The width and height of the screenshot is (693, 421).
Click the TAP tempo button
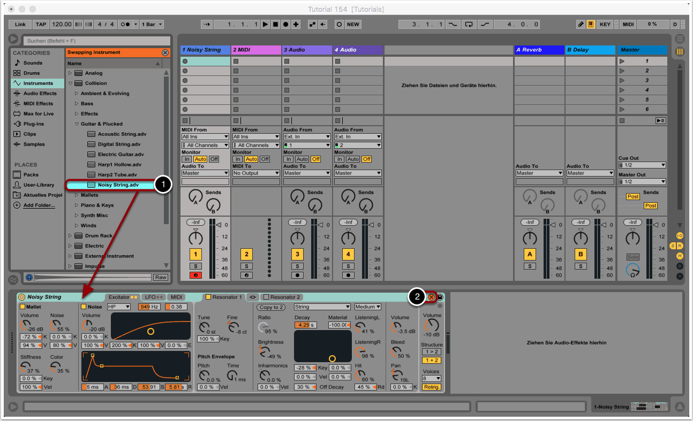[41, 25]
